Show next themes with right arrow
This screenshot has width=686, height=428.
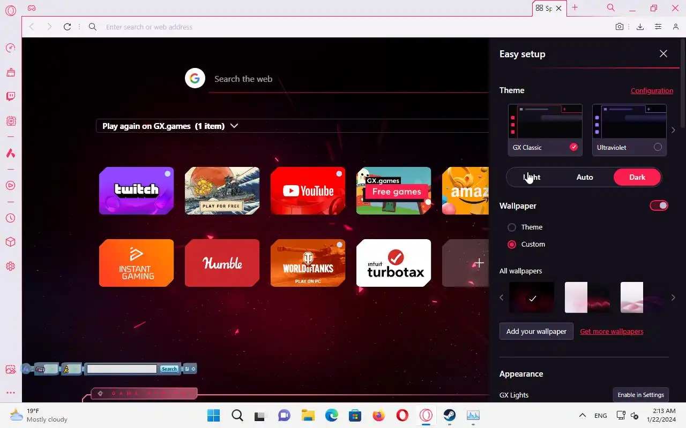click(673, 130)
